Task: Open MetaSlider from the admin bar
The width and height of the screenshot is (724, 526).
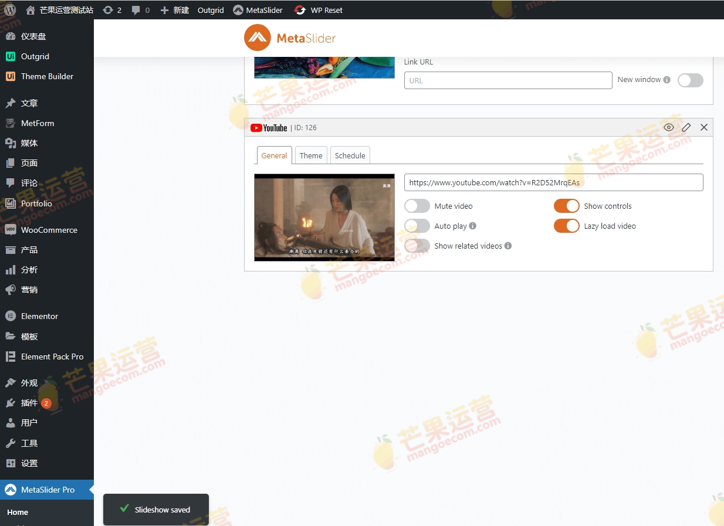Action: tap(258, 10)
